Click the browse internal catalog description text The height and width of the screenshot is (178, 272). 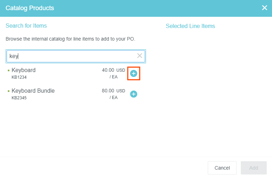tap(70, 39)
